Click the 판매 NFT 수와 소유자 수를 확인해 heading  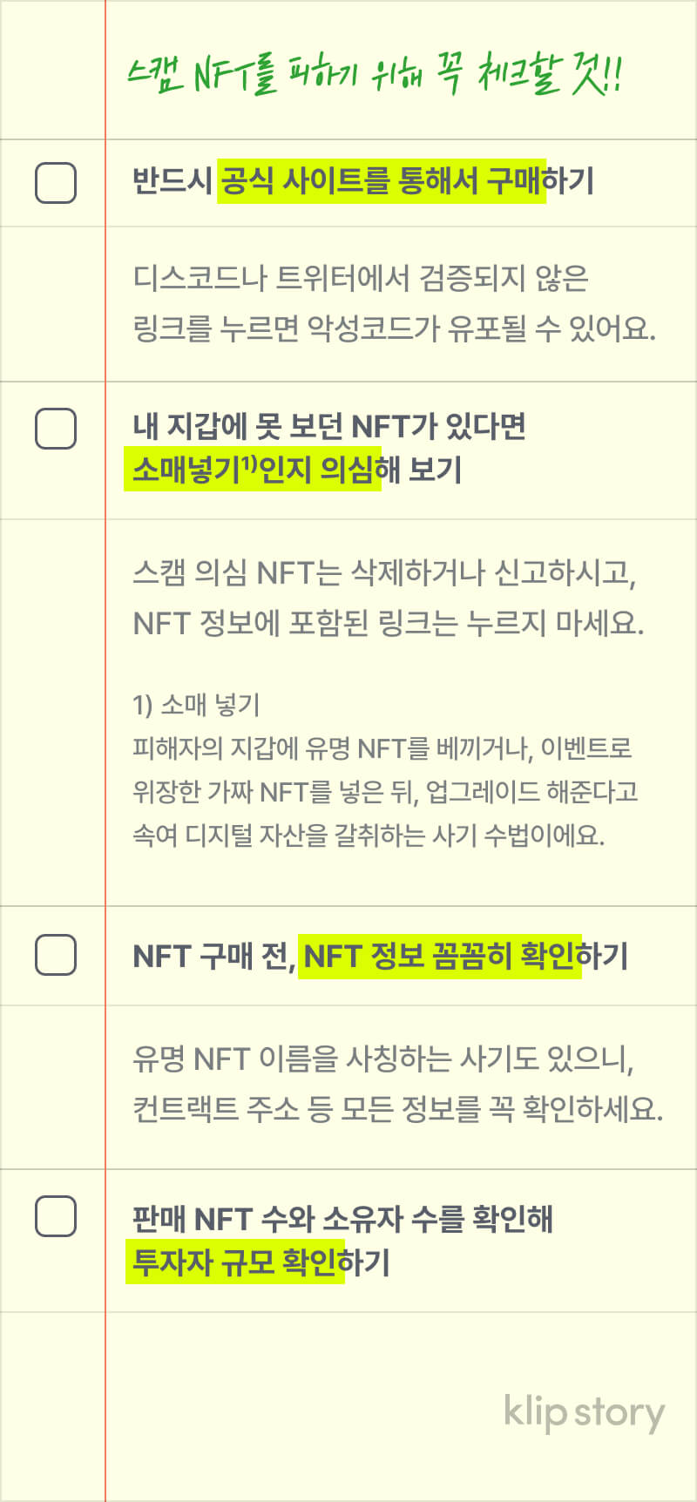(x=342, y=1218)
